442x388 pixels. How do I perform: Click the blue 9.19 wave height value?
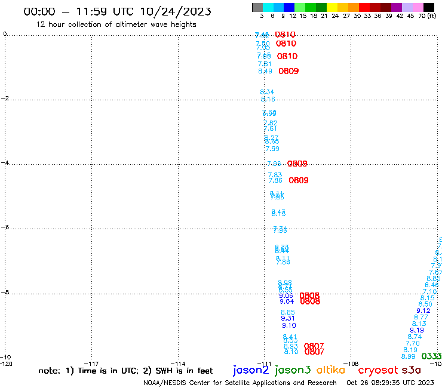417,331
